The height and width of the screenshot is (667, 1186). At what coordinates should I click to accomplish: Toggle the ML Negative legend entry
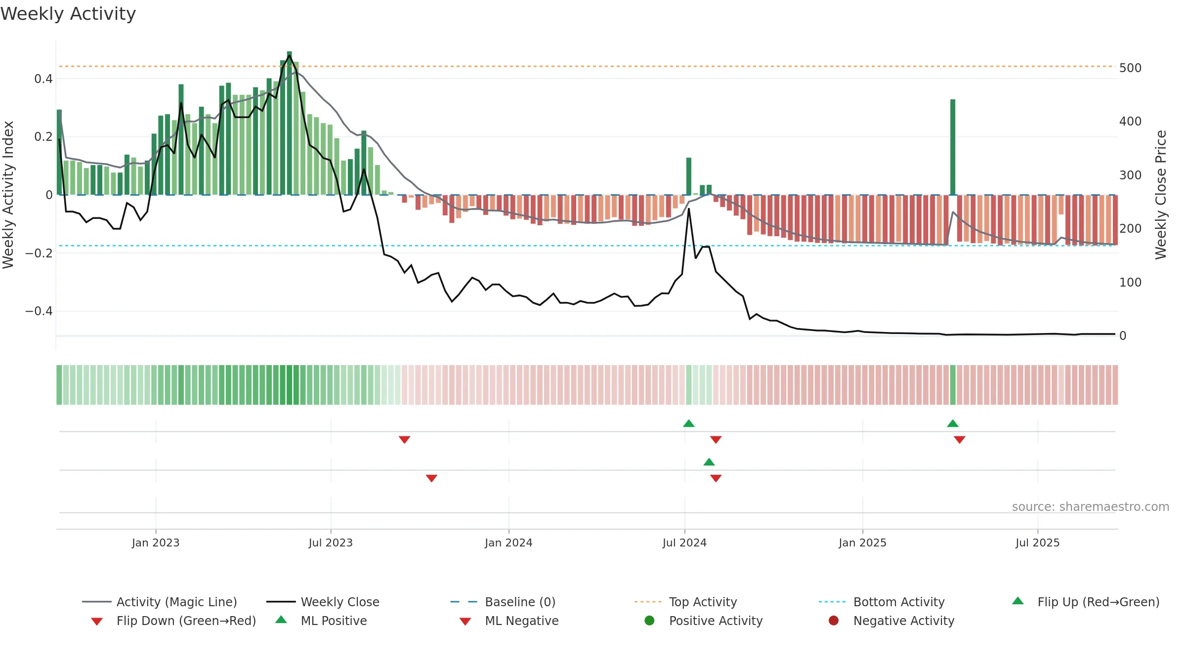508,621
